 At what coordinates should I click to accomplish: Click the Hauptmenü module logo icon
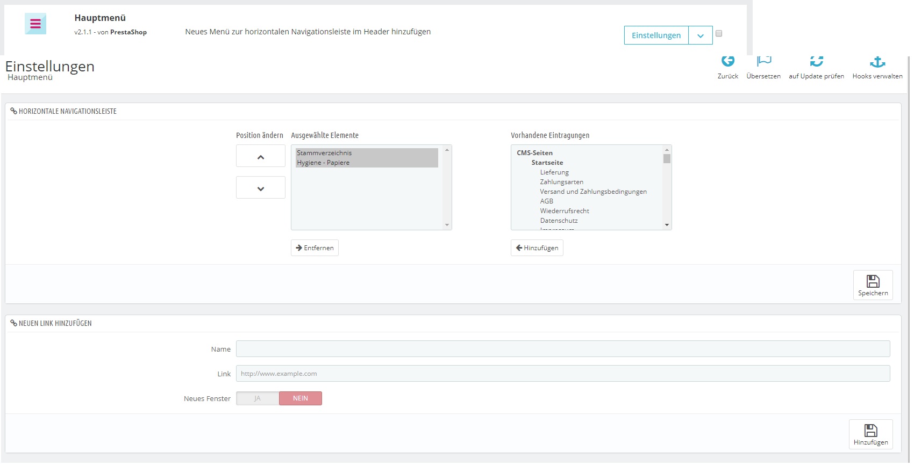coord(35,24)
